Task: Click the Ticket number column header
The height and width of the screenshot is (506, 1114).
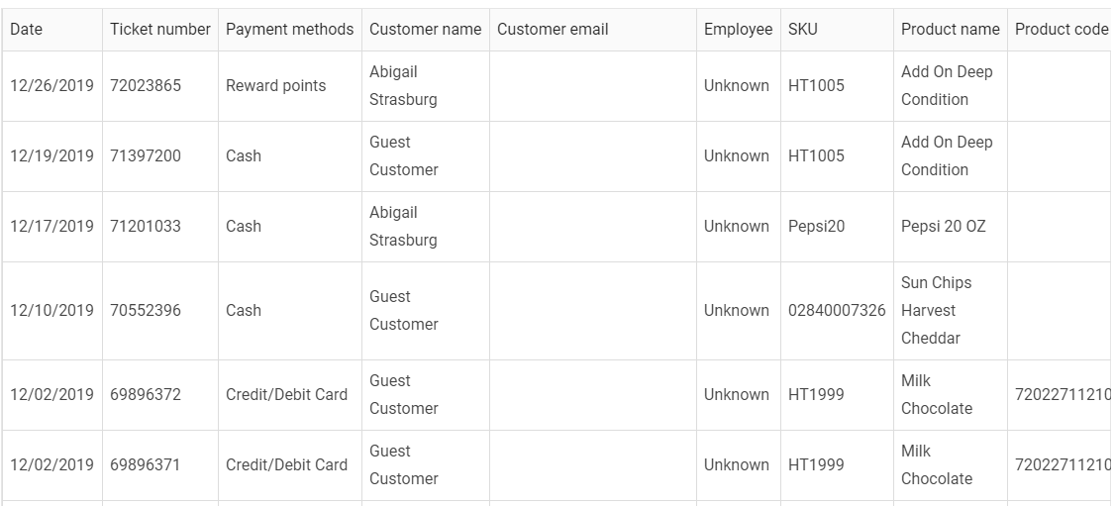Action: pos(159,30)
